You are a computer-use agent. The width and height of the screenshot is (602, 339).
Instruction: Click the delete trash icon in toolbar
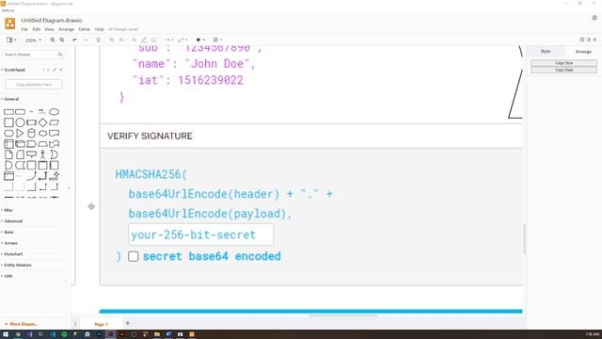[x=98, y=40]
